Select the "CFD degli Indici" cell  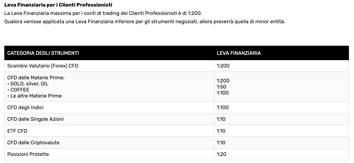[x=25, y=107]
